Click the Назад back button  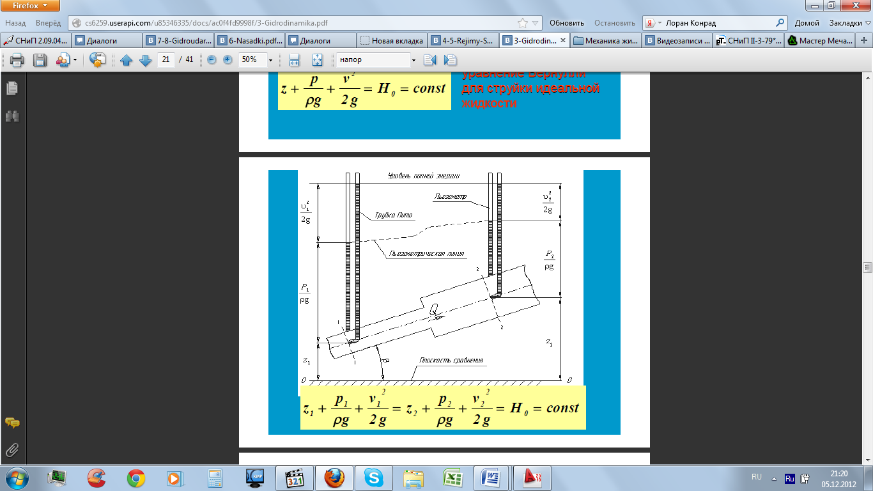15,22
